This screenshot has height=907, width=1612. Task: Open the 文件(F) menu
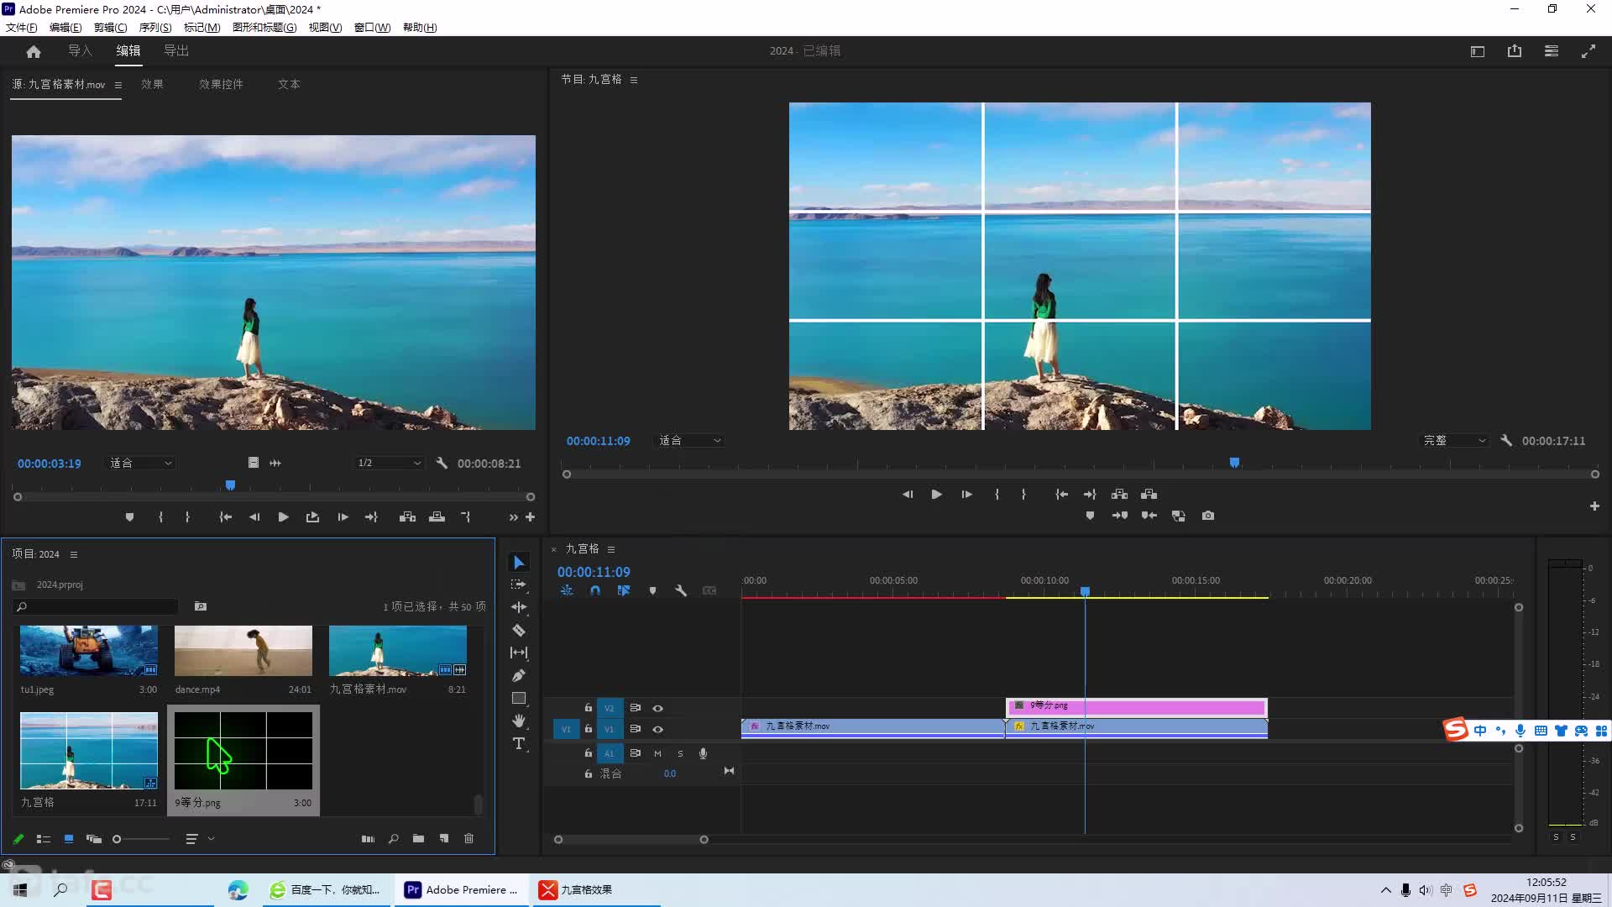tap(22, 27)
